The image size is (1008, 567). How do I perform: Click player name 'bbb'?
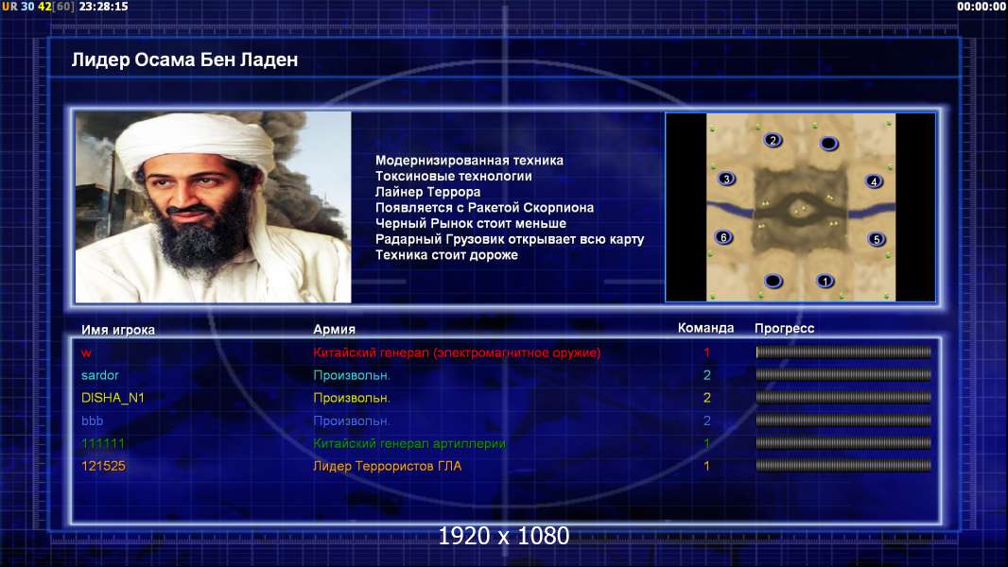coord(92,421)
